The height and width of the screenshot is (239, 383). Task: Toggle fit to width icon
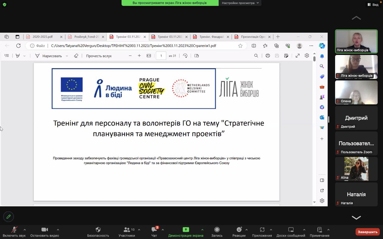[149, 56]
